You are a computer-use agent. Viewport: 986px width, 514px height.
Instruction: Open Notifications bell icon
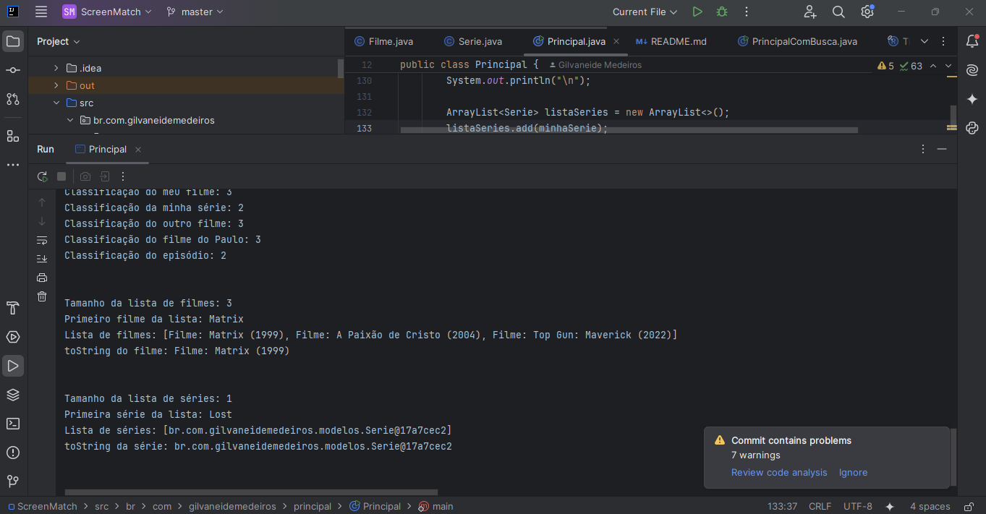click(972, 41)
